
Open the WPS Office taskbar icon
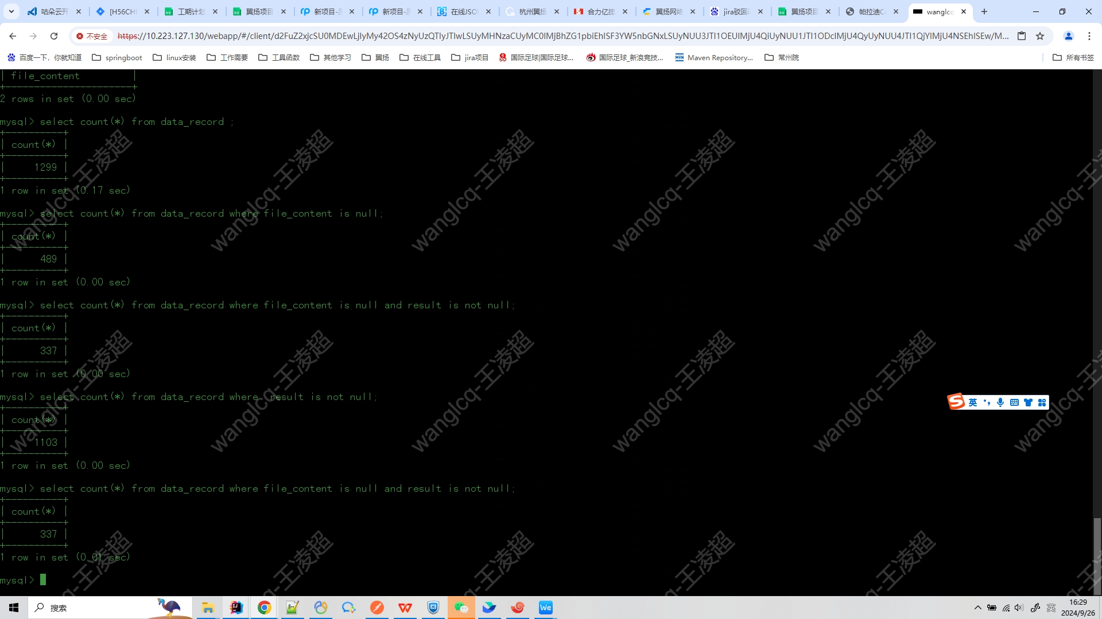tap(405, 608)
